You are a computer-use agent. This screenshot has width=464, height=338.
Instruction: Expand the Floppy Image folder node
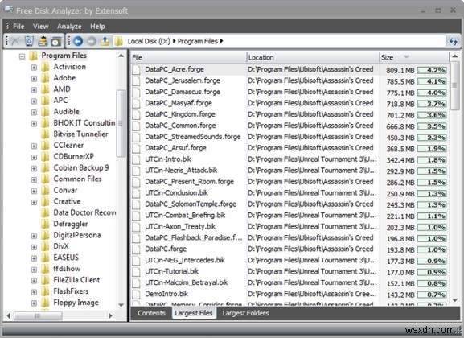pos(34,303)
